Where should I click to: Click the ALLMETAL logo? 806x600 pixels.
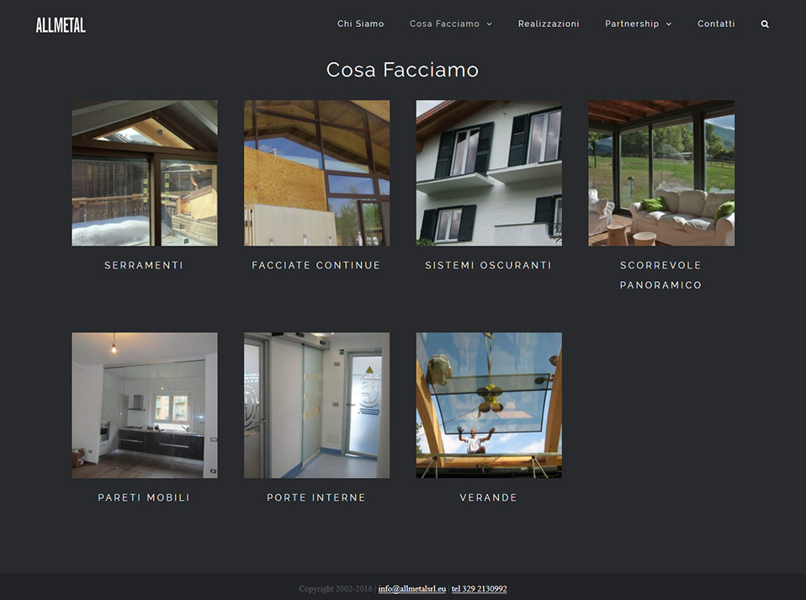(x=59, y=24)
